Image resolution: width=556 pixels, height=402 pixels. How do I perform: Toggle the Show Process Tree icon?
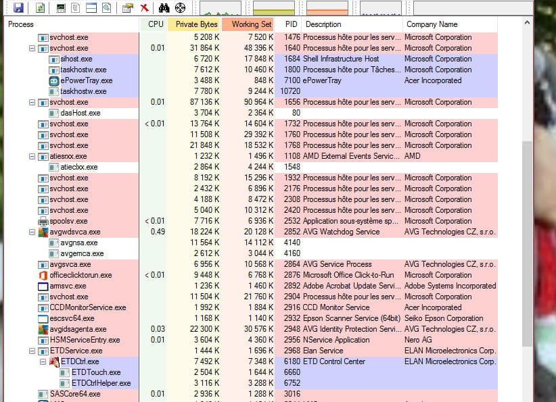76,8
